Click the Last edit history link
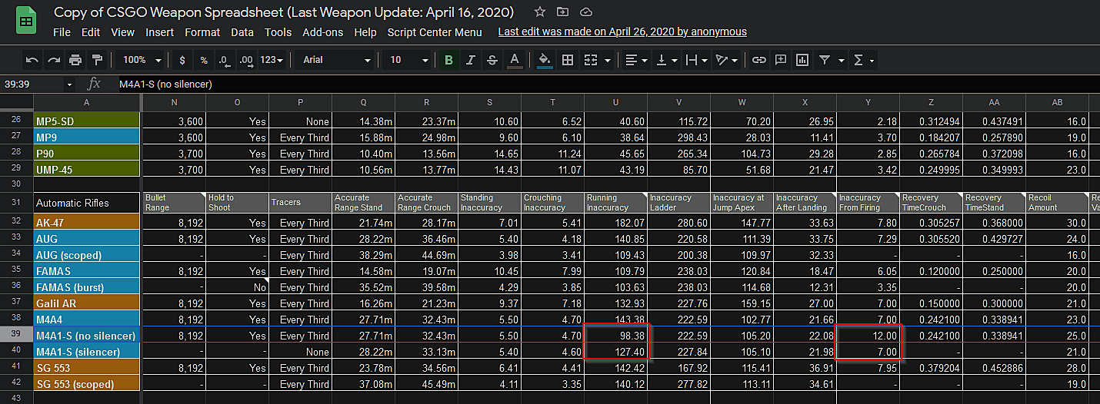Viewport: 1100px width, 404px height. pos(622,32)
